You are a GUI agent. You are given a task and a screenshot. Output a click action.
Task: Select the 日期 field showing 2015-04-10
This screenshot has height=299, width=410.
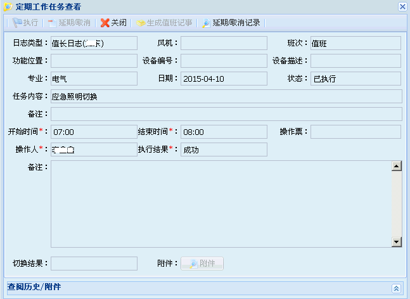(223, 79)
